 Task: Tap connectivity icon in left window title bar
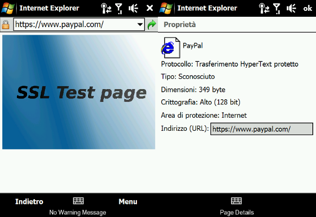pyautogui.click(x=106, y=9)
